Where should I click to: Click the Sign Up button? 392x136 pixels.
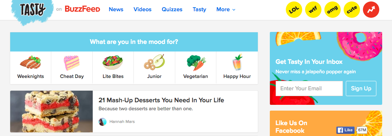(361, 88)
